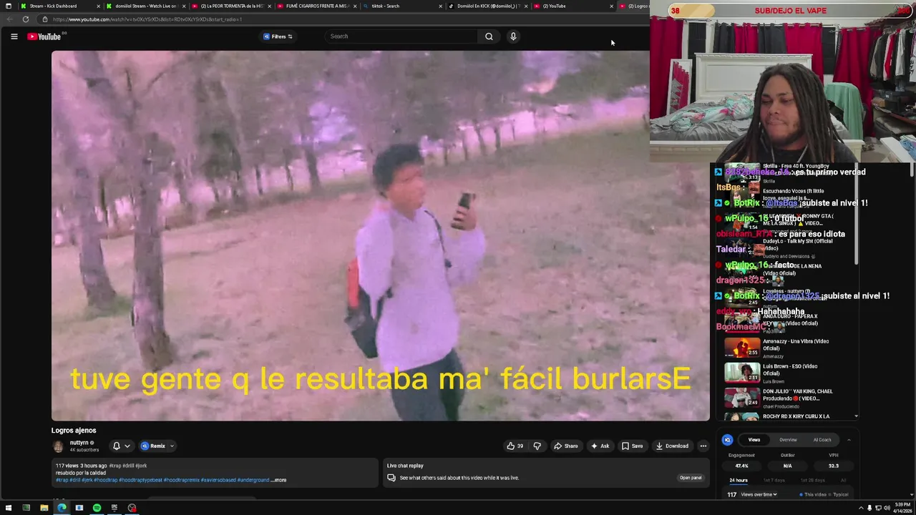The width and height of the screenshot is (916, 515).
Task: Share the Logros ajenos video
Action: click(x=565, y=446)
